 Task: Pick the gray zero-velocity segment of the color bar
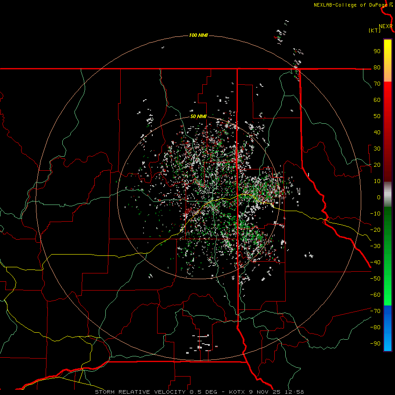point(388,194)
